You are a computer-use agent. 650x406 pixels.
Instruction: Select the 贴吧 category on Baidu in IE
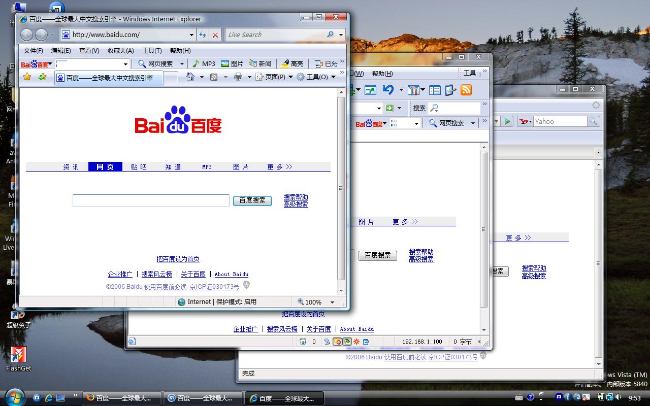click(139, 167)
